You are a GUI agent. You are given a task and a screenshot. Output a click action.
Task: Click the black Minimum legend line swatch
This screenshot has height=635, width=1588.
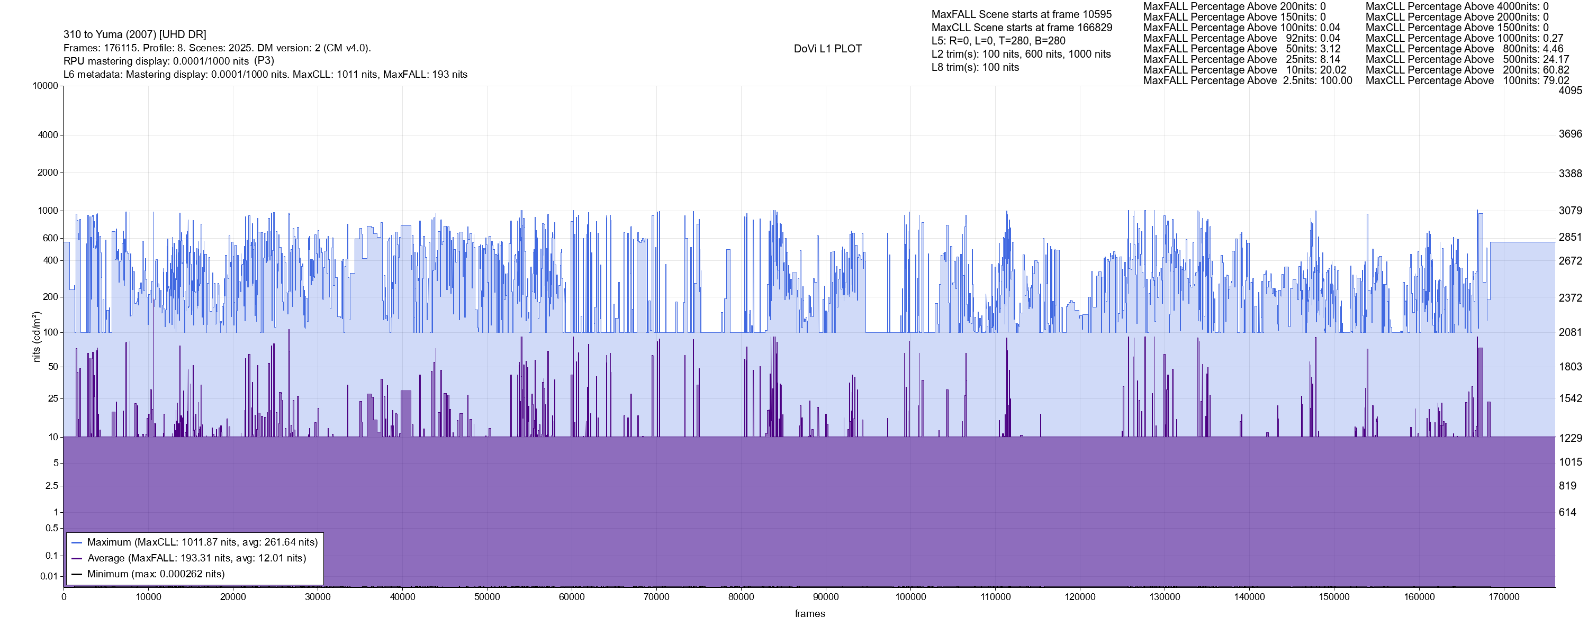[x=77, y=574]
